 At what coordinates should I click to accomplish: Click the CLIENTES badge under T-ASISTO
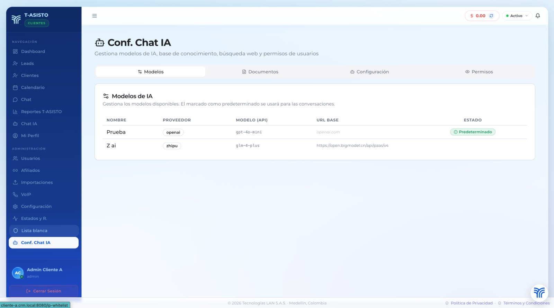click(37, 23)
